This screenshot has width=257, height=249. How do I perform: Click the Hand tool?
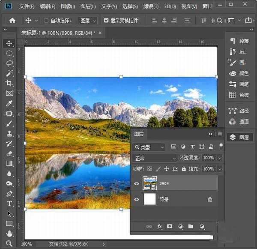9,234
